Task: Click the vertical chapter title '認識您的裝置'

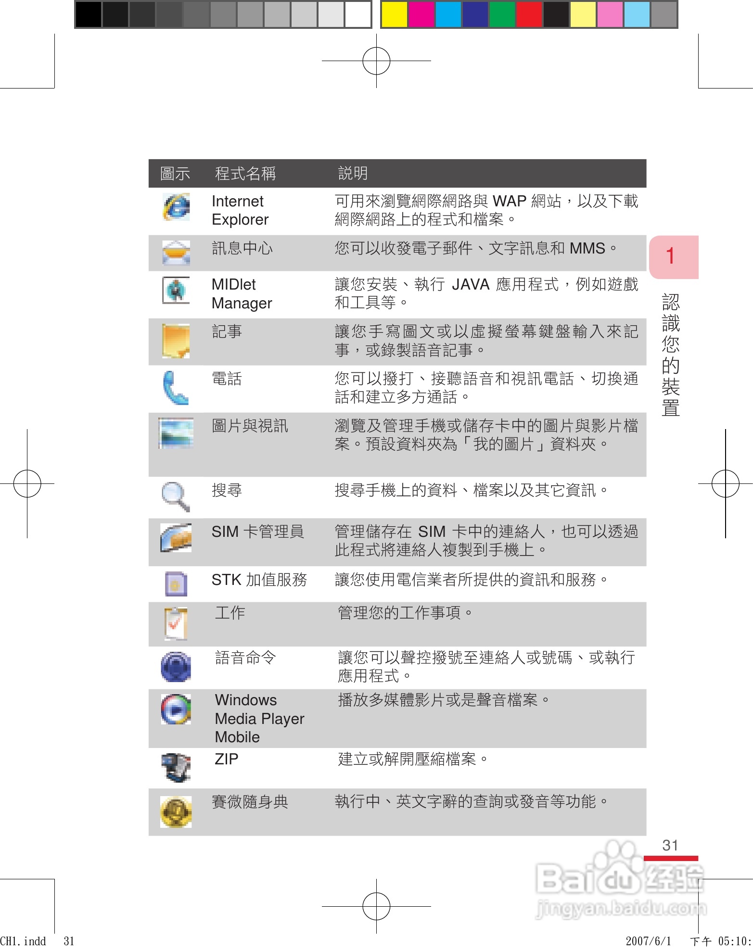Action: click(671, 355)
